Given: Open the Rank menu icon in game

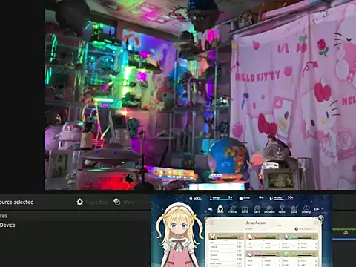Looking at the screenshot, I should tap(245, 209).
